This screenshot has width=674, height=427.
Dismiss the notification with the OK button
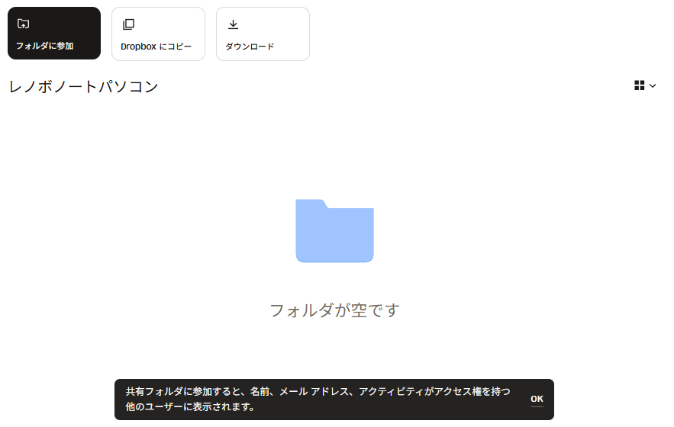537,399
